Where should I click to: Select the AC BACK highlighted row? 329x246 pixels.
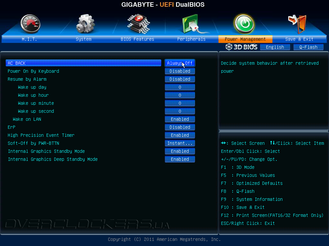click(84, 63)
